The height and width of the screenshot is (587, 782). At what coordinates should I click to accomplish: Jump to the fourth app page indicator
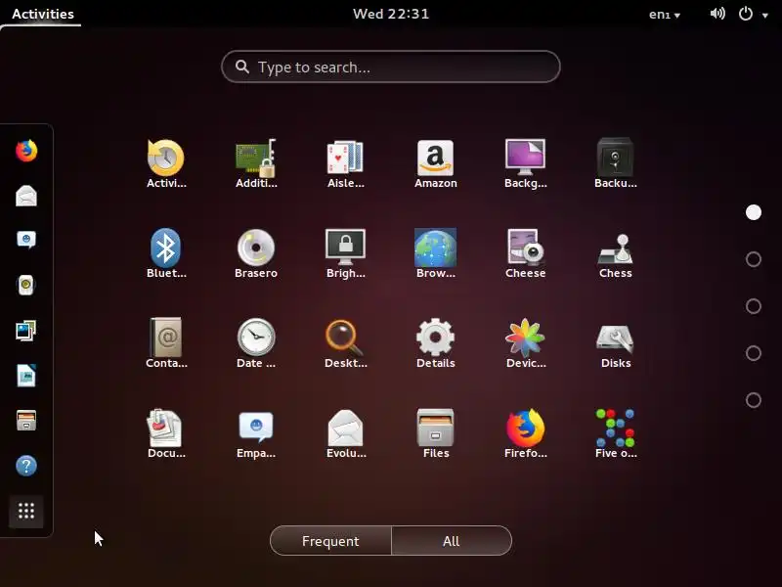pyautogui.click(x=753, y=353)
